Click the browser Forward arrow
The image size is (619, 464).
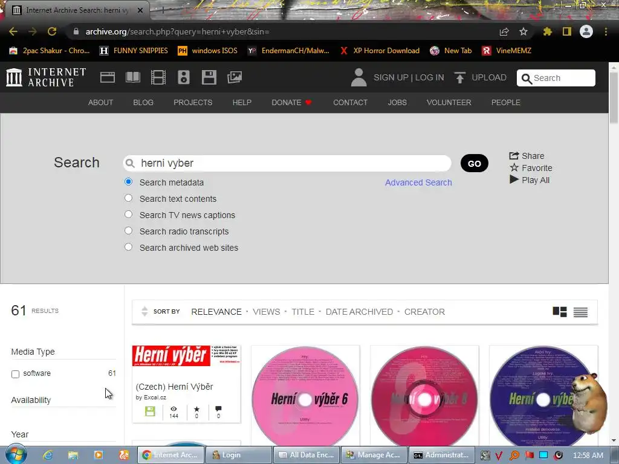pyautogui.click(x=33, y=31)
